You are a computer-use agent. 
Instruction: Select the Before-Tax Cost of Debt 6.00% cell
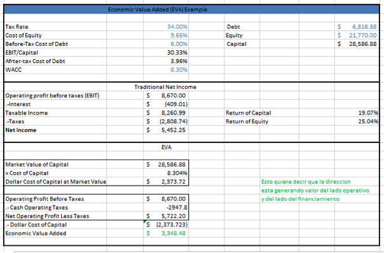coord(166,44)
